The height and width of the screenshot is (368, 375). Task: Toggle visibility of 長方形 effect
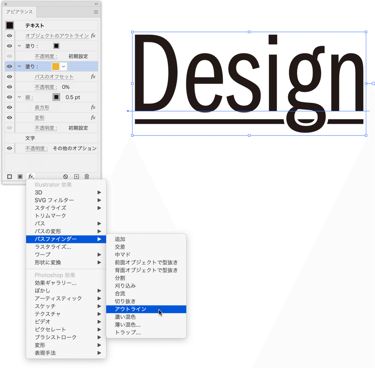[x=10, y=107]
